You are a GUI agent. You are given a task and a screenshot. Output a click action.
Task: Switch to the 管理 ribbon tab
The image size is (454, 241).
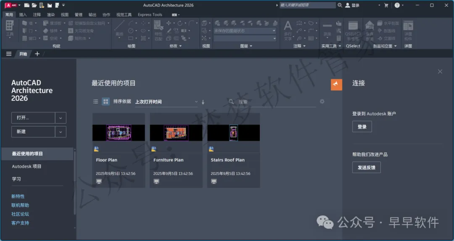pos(79,15)
